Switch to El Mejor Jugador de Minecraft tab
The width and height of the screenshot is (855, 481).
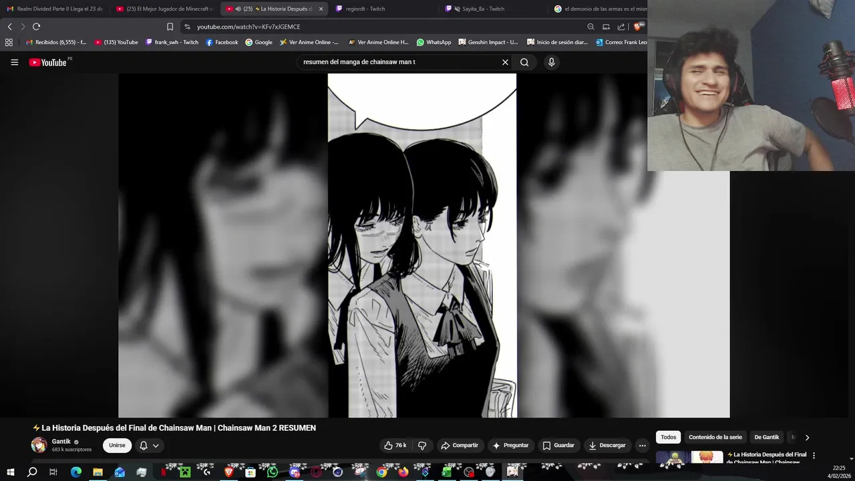(x=164, y=9)
